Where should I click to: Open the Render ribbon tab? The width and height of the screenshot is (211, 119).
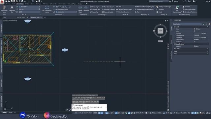click(x=27, y=4)
